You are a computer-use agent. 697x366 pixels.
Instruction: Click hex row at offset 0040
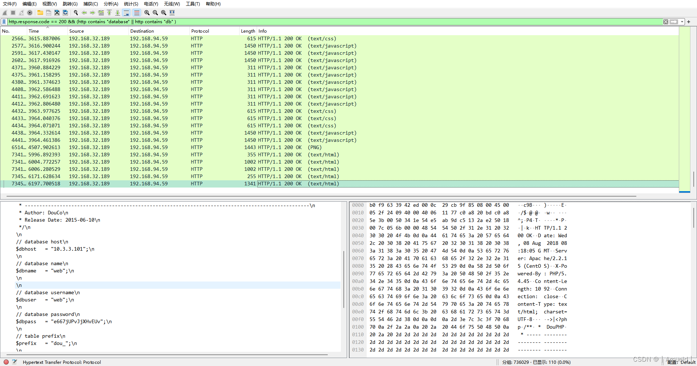tap(460, 236)
